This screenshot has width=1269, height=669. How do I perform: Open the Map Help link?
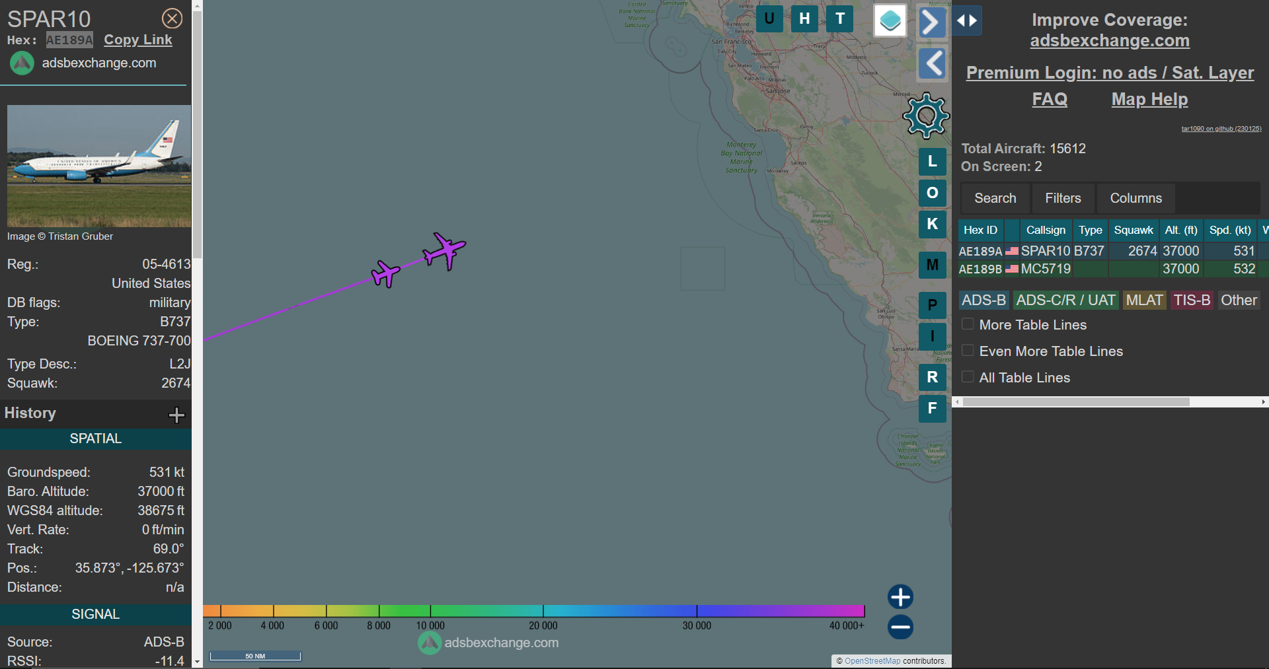1149,99
